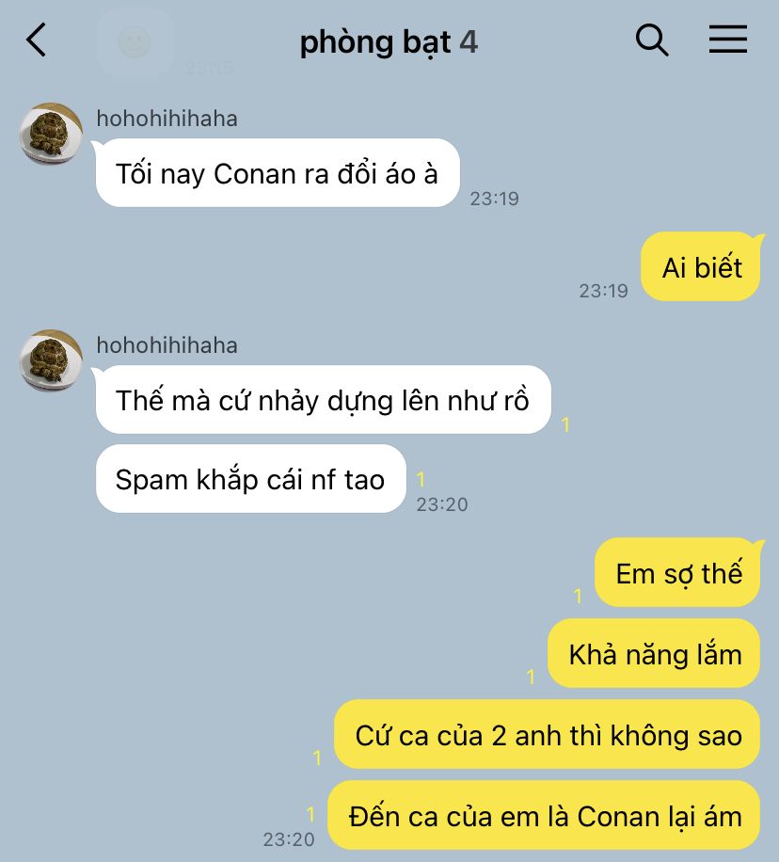Image resolution: width=779 pixels, height=862 pixels.
Task: Open the chat search magnifier icon
Action: [652, 40]
